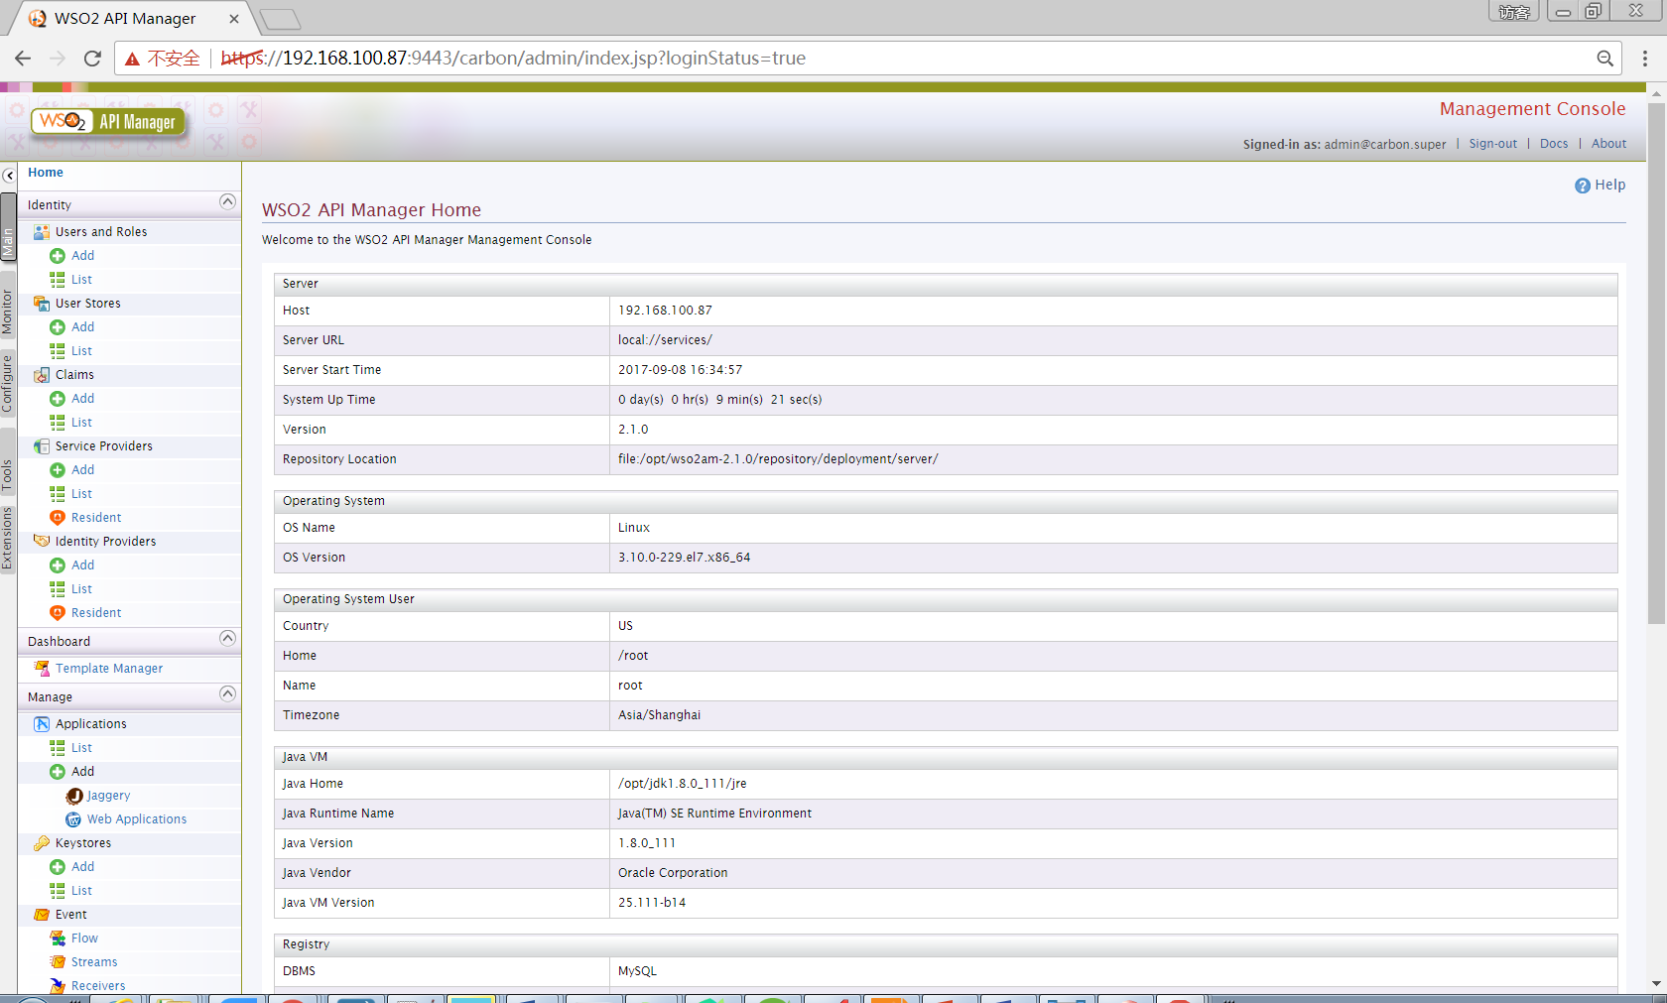Screen dimensions: 1667x1003
Task: Switch to the Extensions side tab
Action: (8, 539)
